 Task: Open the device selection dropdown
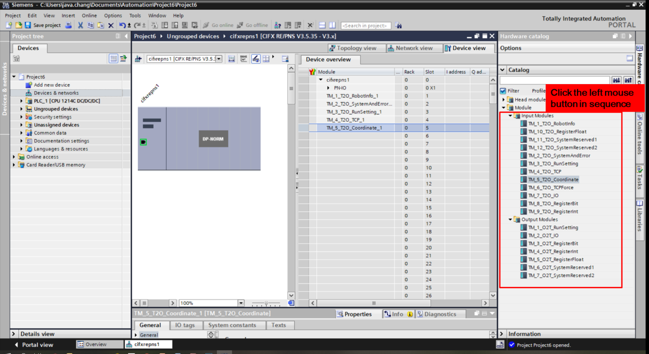tap(219, 59)
